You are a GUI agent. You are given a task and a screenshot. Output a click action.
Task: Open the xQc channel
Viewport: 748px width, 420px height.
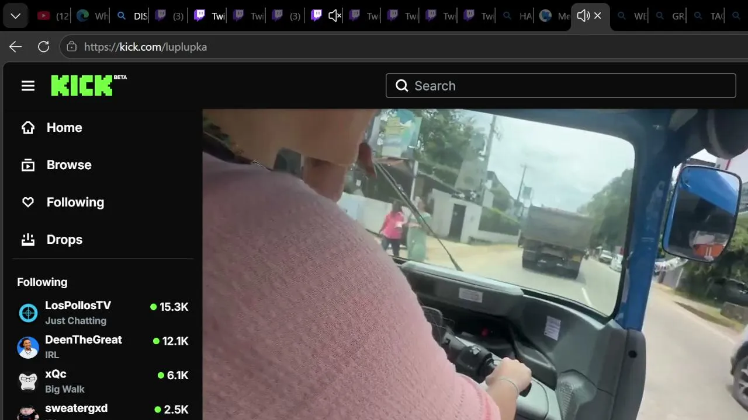(102, 381)
